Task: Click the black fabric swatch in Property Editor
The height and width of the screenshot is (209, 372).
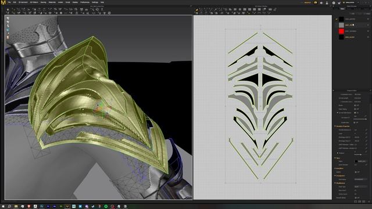Action: click(356, 161)
